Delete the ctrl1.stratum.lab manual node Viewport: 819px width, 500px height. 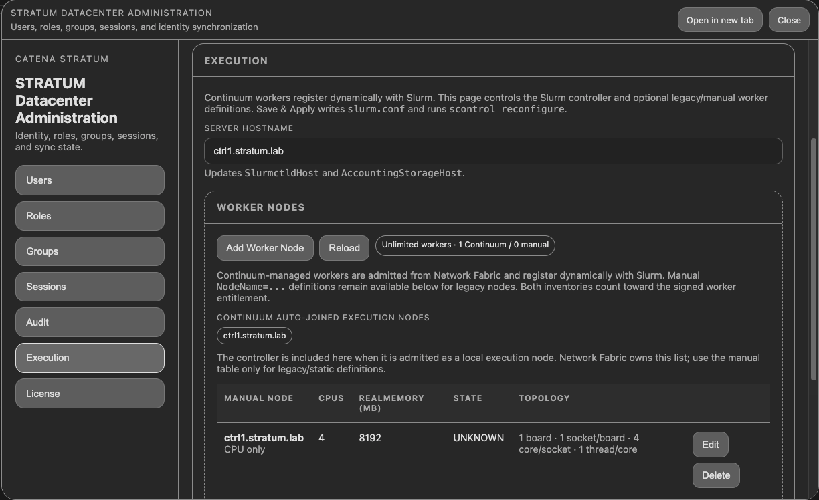[716, 475]
